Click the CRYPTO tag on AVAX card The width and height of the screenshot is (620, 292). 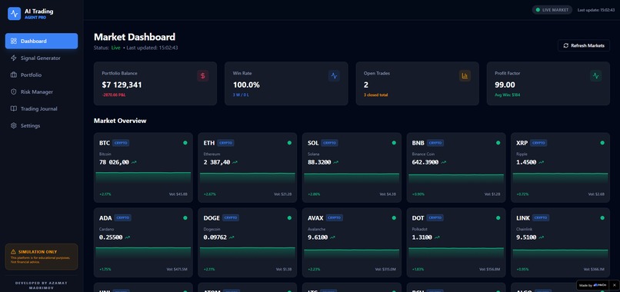pos(335,217)
